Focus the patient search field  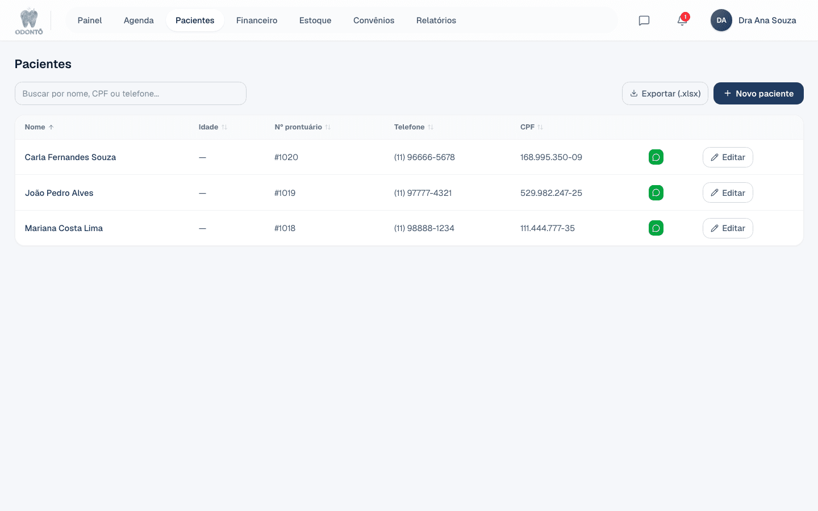click(131, 94)
